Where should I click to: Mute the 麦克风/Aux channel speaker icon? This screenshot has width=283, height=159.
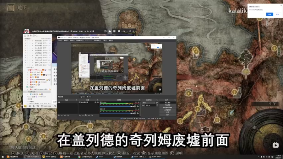point(134,106)
